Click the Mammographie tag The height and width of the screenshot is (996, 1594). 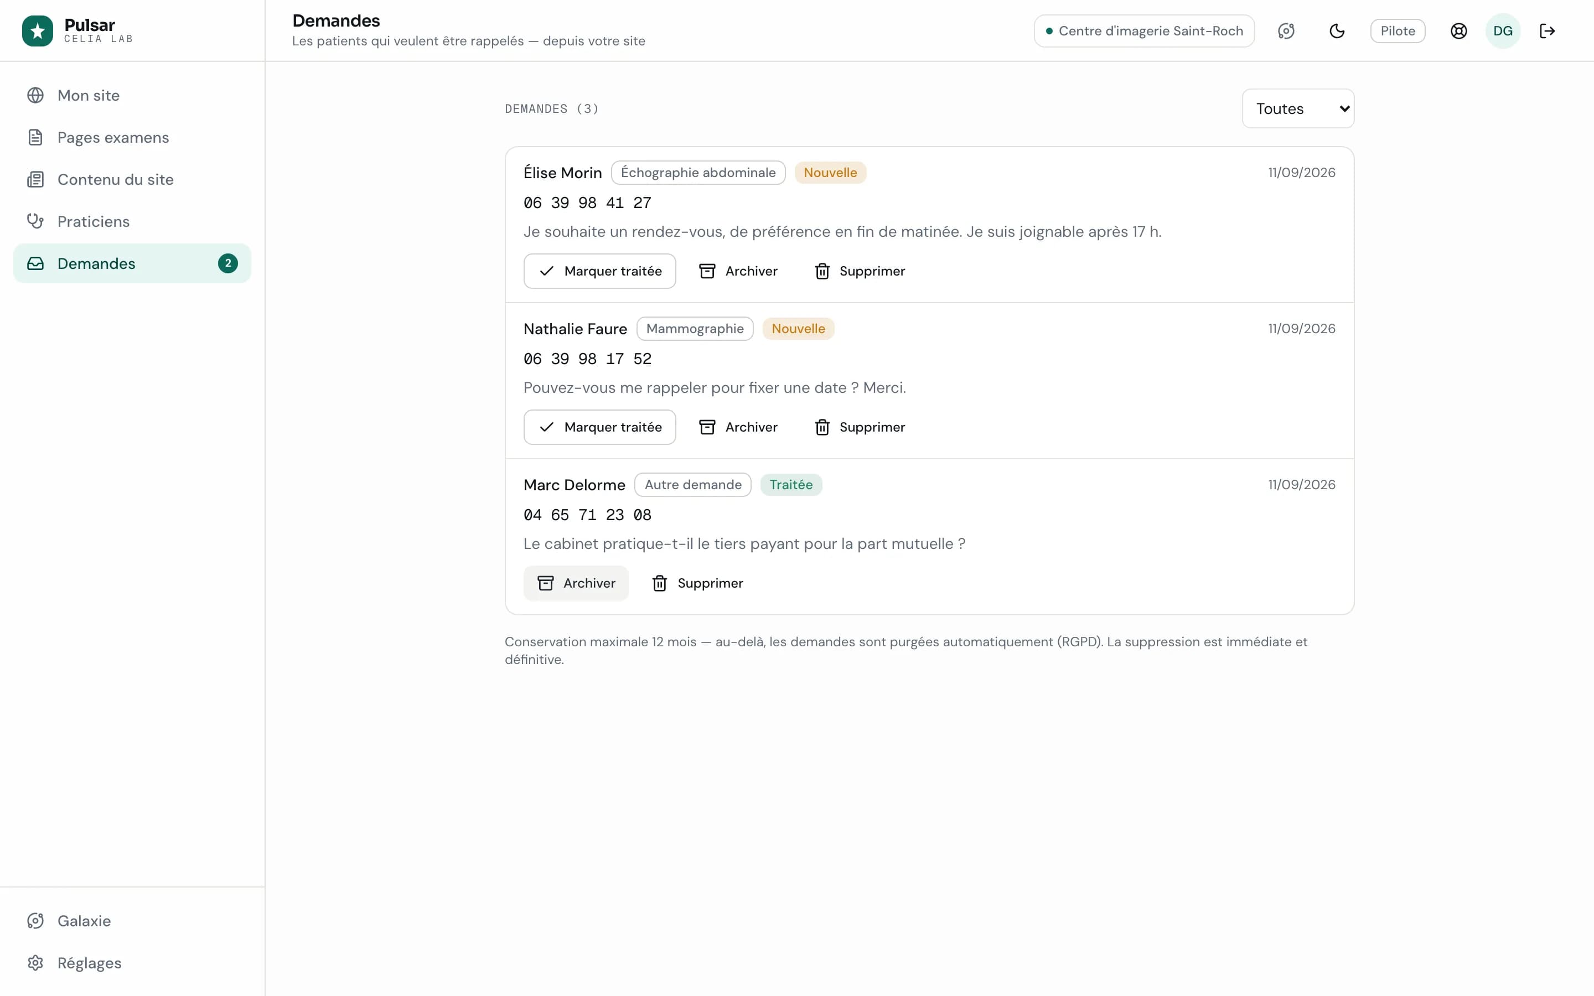click(695, 329)
